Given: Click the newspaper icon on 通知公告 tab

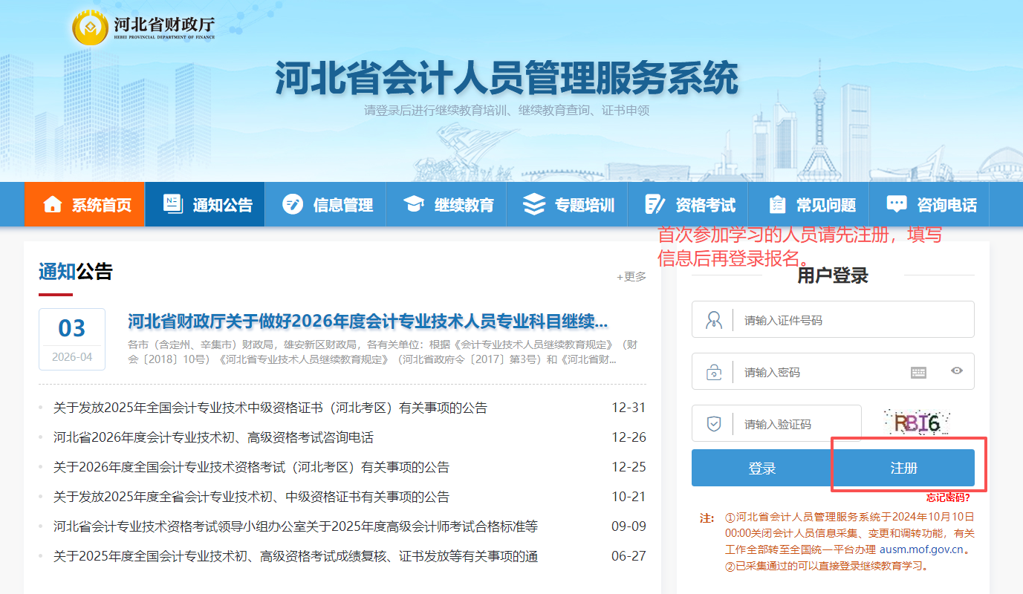Looking at the screenshot, I should pos(172,203).
